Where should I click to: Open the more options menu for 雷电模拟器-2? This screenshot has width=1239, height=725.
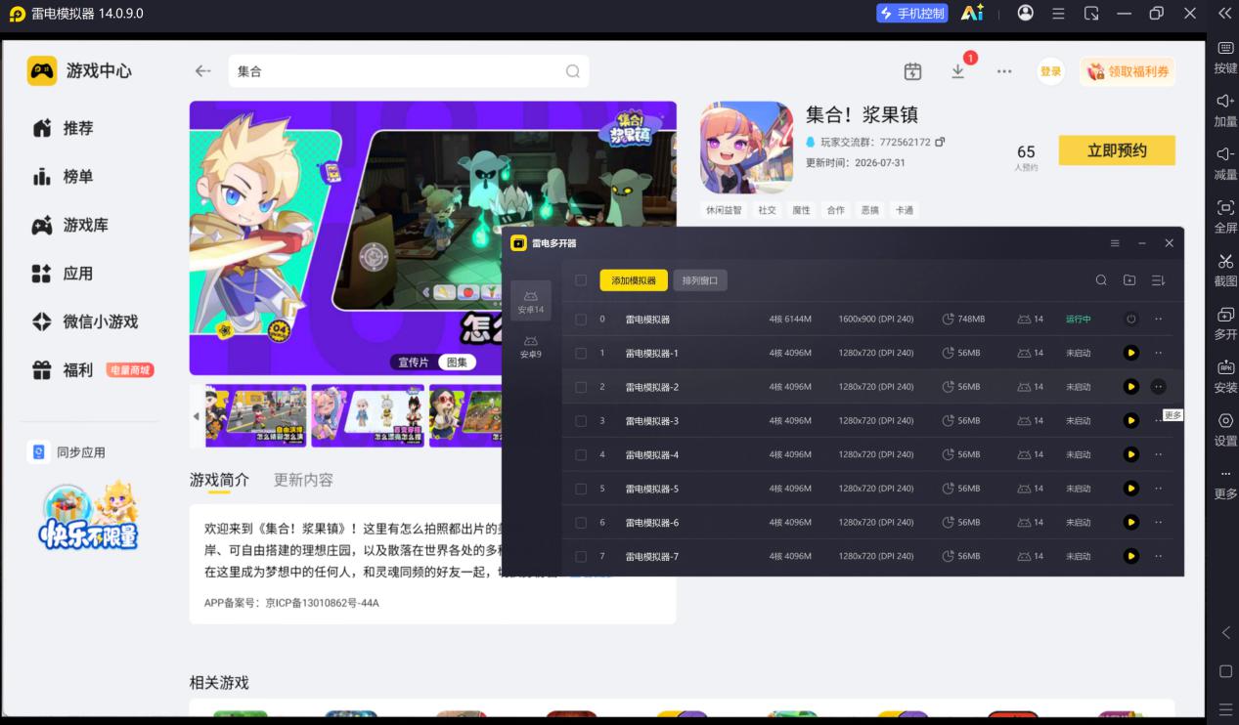(1159, 387)
